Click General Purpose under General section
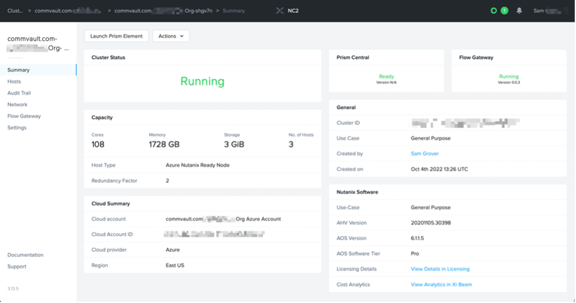The width and height of the screenshot is (576, 303). pyautogui.click(x=431, y=138)
